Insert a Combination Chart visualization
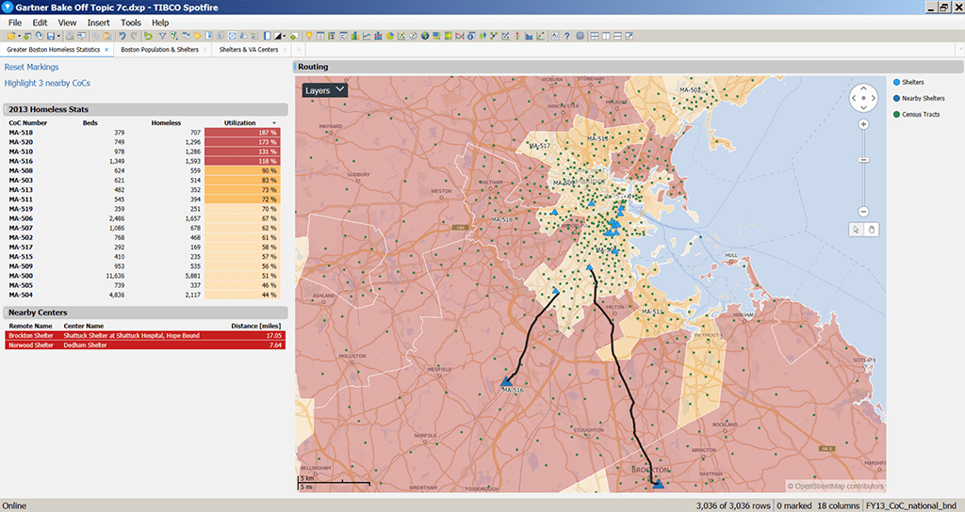Screen dimensions: 965x512 [379, 37]
